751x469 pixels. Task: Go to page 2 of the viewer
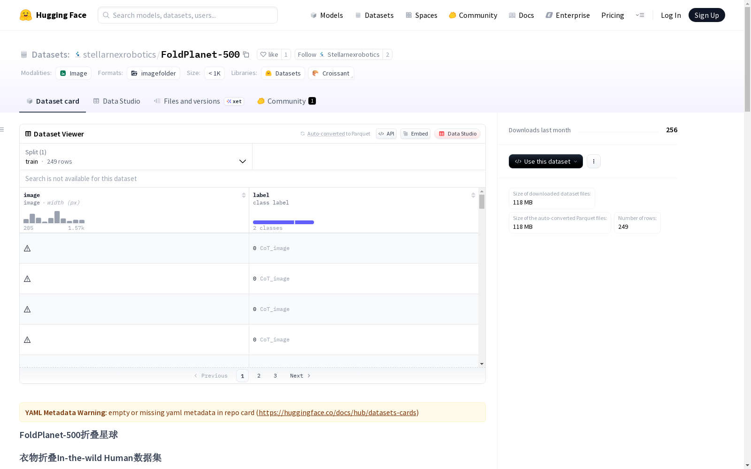tap(259, 376)
